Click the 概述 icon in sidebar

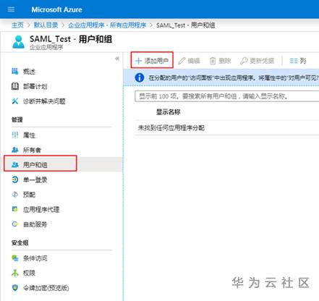15,72
